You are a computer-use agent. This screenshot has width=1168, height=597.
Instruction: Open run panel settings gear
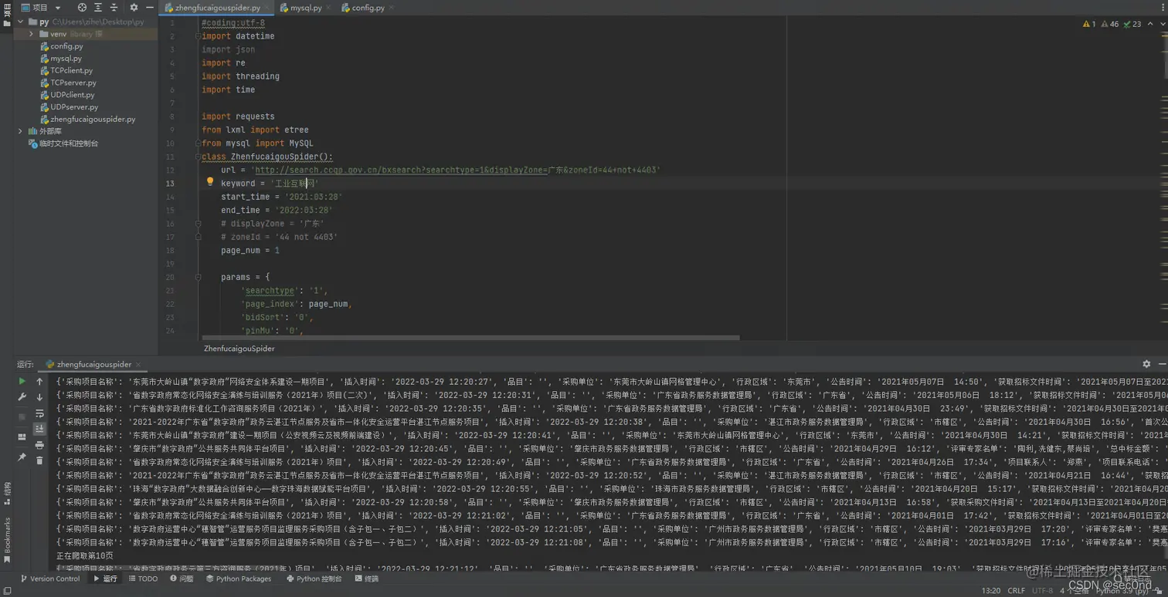tap(1146, 364)
